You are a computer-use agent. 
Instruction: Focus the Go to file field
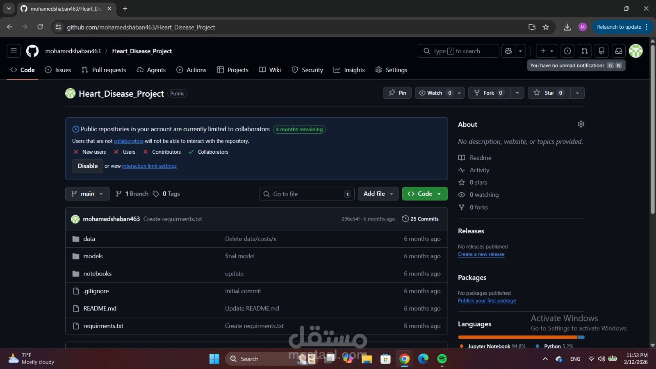click(x=307, y=194)
